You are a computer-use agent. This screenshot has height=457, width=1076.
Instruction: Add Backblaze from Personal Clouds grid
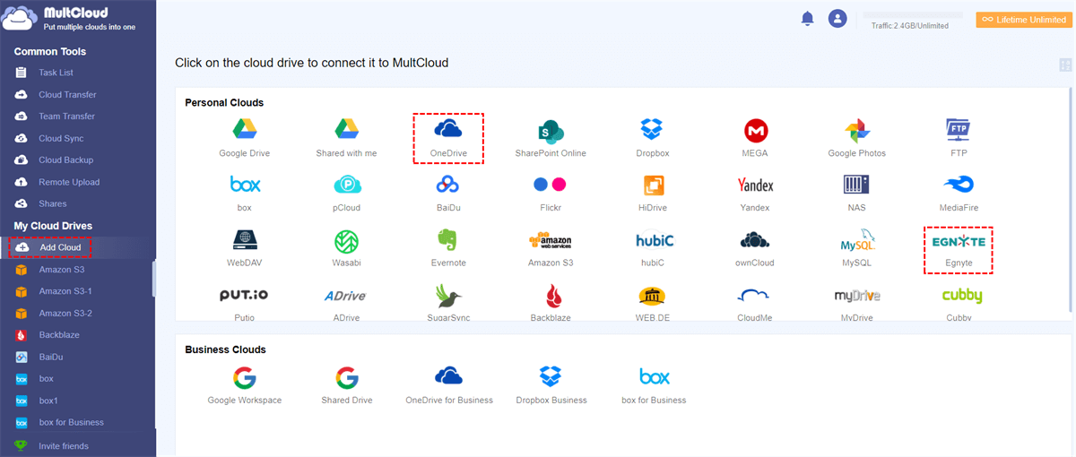551,303
